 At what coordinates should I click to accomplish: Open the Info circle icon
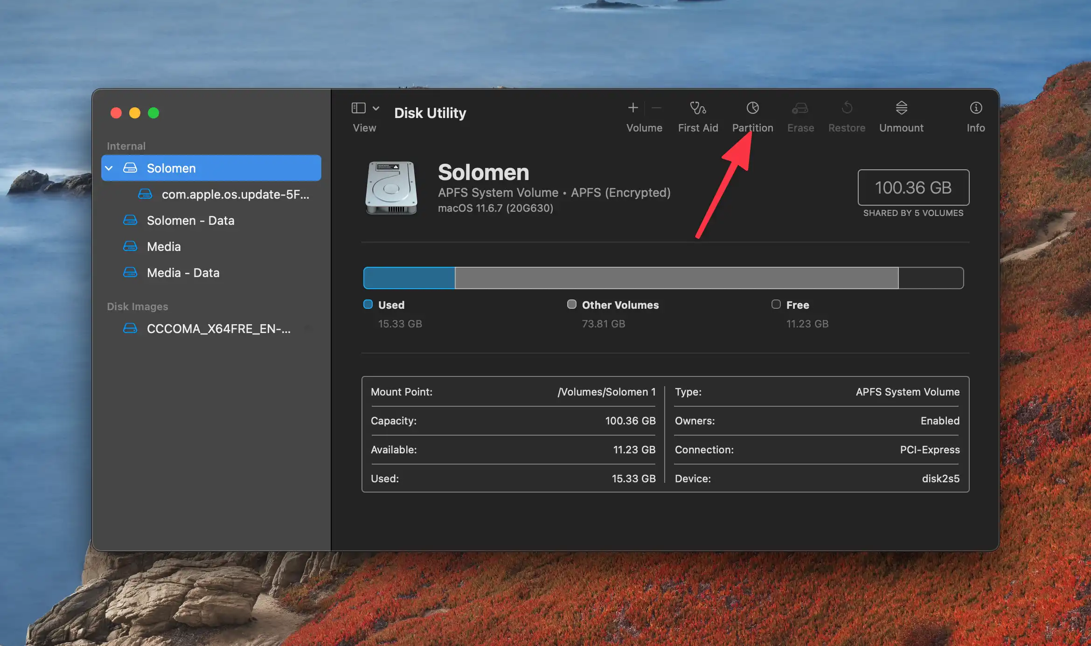[976, 108]
